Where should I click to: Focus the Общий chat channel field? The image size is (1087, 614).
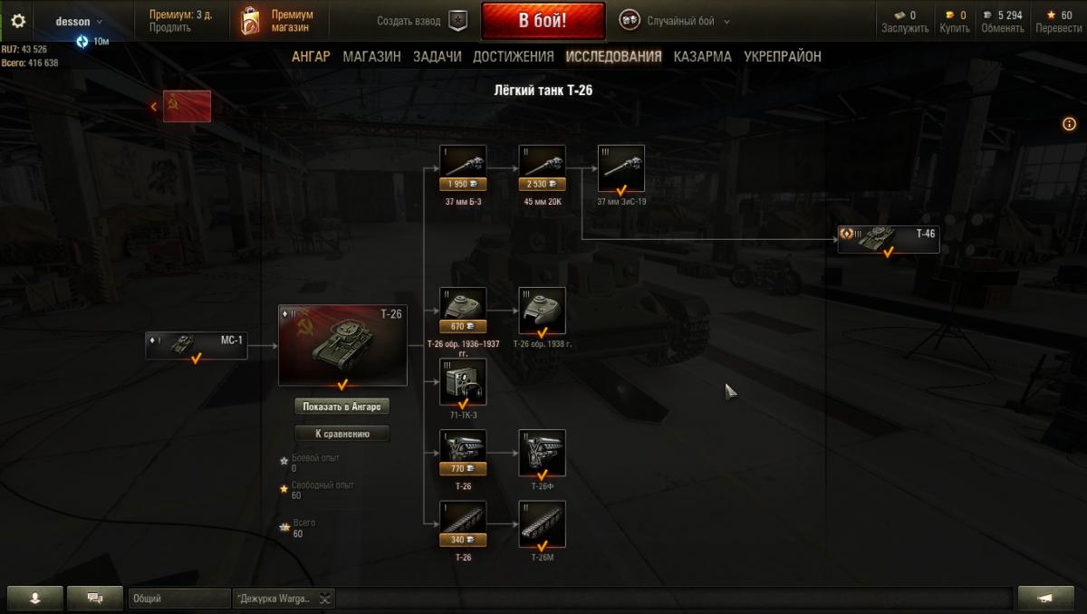click(x=179, y=599)
